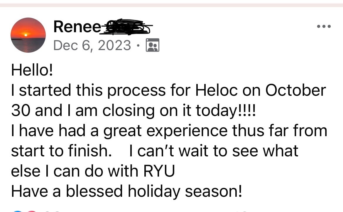This screenshot has width=343, height=212.
Task: Click the blue like reaction icon
Action: click(x=18, y=211)
